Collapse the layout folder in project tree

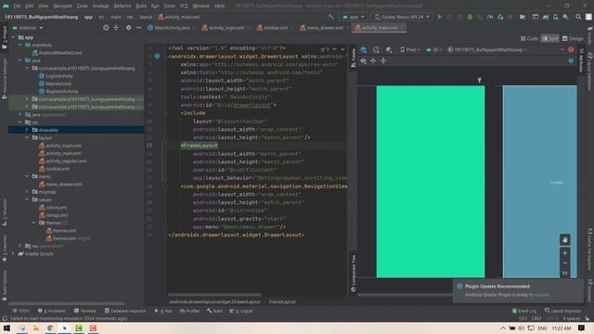click(x=27, y=138)
